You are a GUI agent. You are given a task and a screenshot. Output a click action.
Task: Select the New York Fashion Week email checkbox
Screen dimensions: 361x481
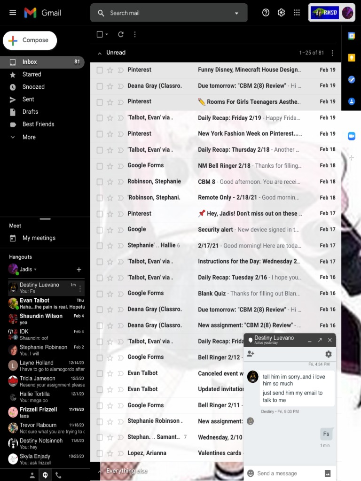point(100,134)
